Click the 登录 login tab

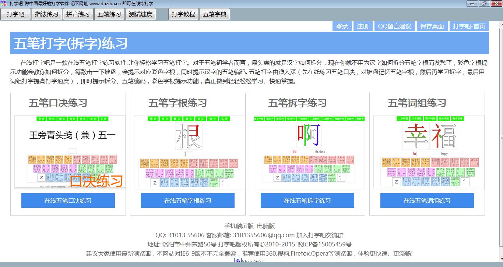point(342,26)
